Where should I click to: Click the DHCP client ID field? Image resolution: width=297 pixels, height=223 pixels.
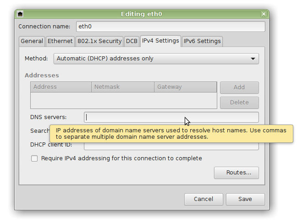pyautogui.click(x=171, y=147)
